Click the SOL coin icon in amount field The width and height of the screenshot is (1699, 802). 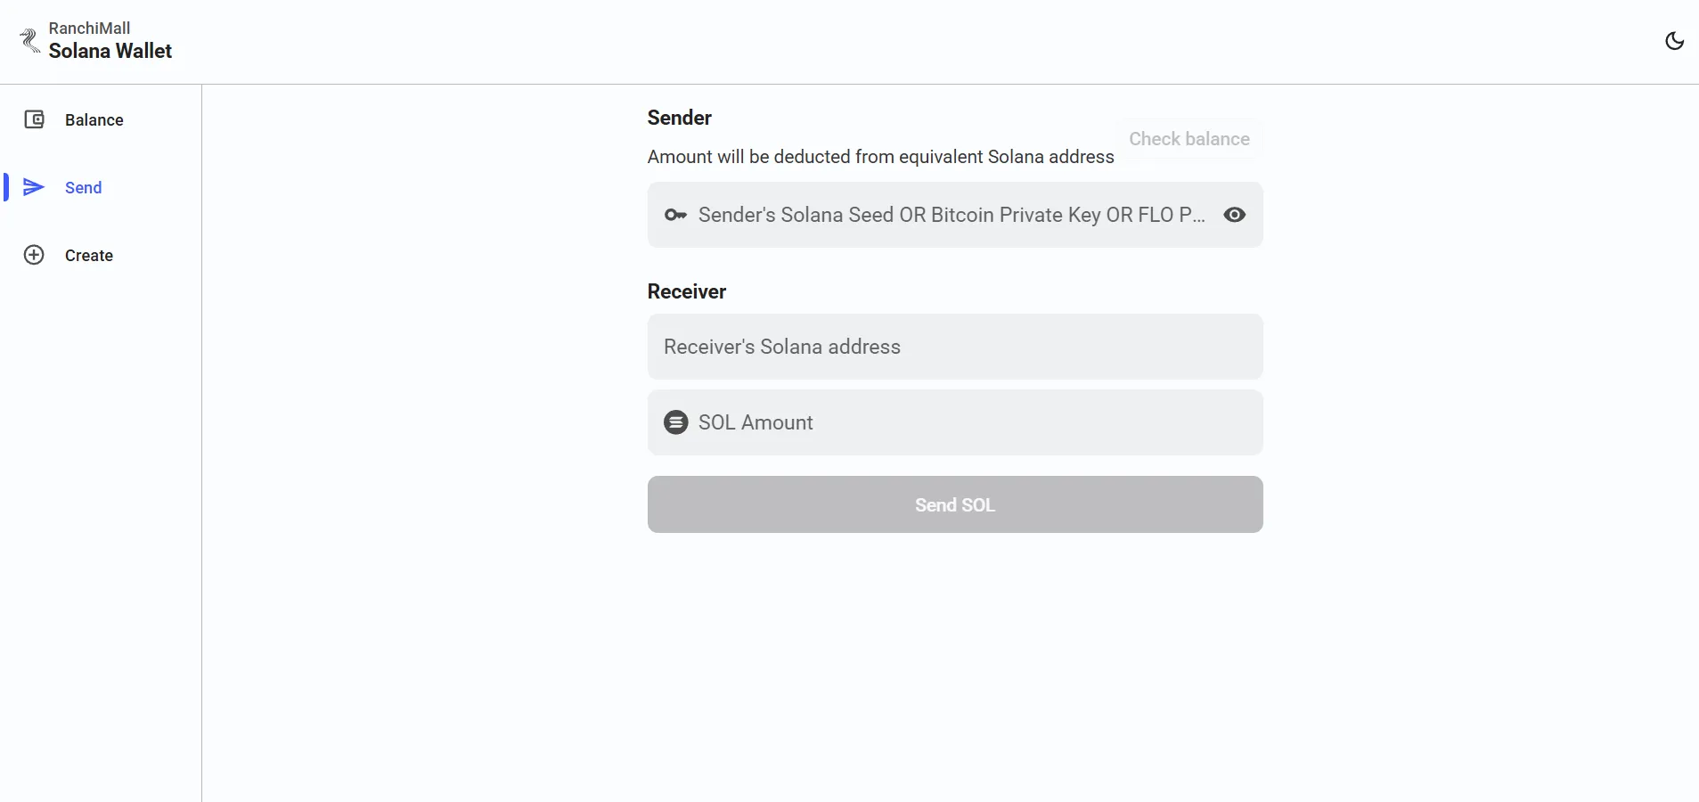pyautogui.click(x=676, y=422)
